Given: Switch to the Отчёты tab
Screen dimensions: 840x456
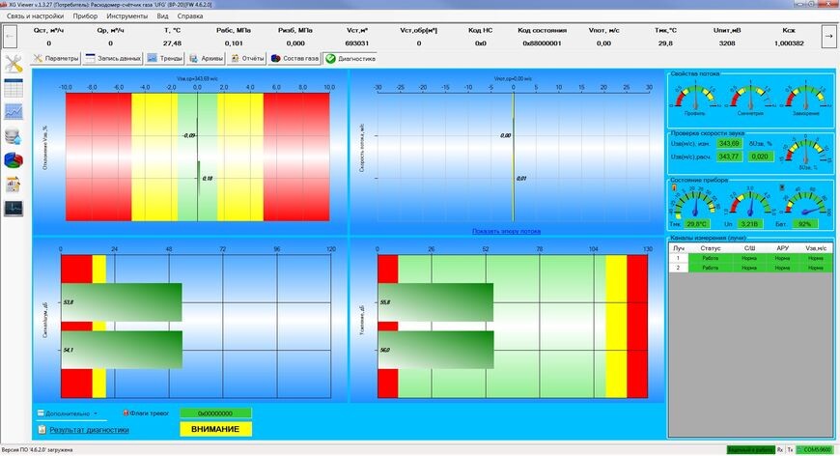Looking at the screenshot, I should coord(247,58).
